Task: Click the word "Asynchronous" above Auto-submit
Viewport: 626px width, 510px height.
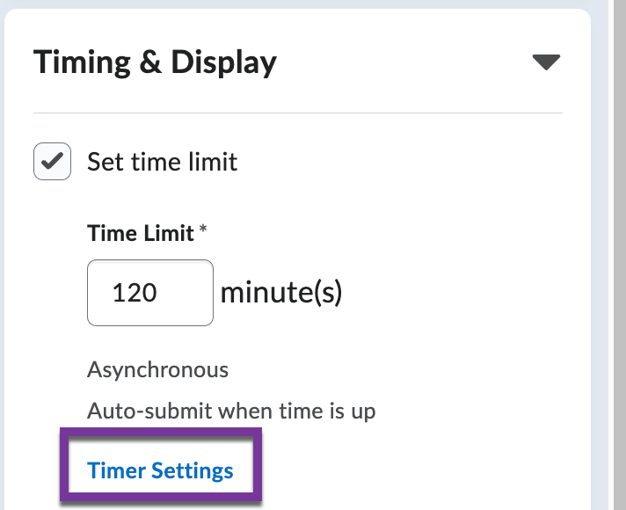Action: coord(157,369)
